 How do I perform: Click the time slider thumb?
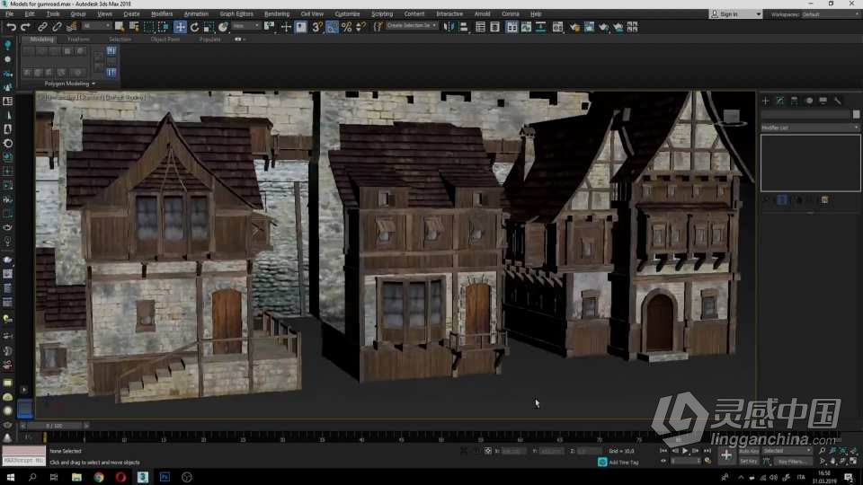pos(54,426)
